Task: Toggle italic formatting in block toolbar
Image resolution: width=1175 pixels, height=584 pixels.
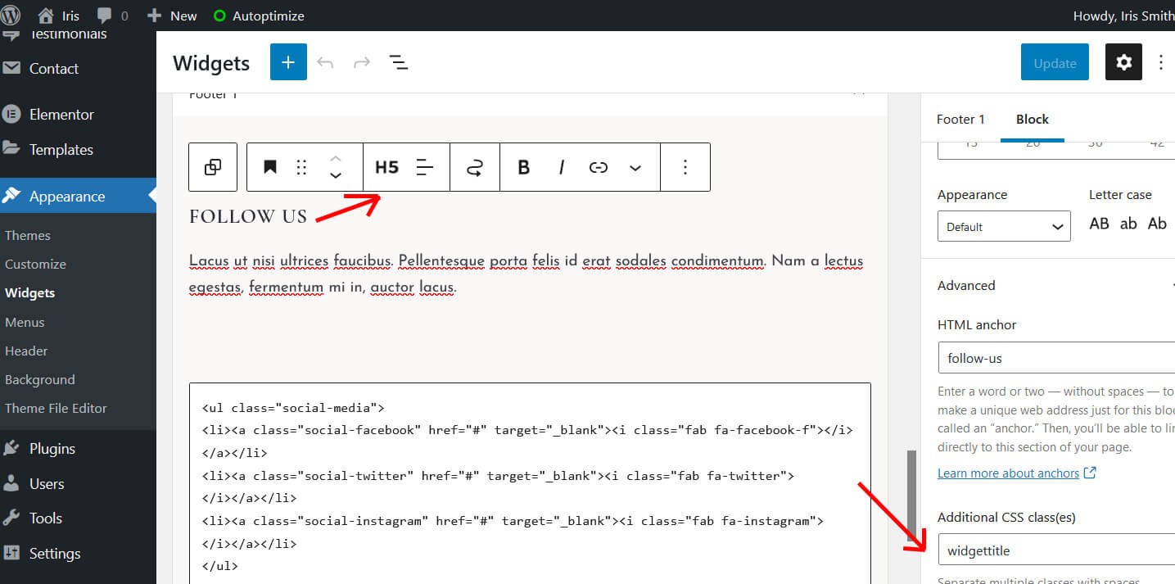Action: point(562,167)
